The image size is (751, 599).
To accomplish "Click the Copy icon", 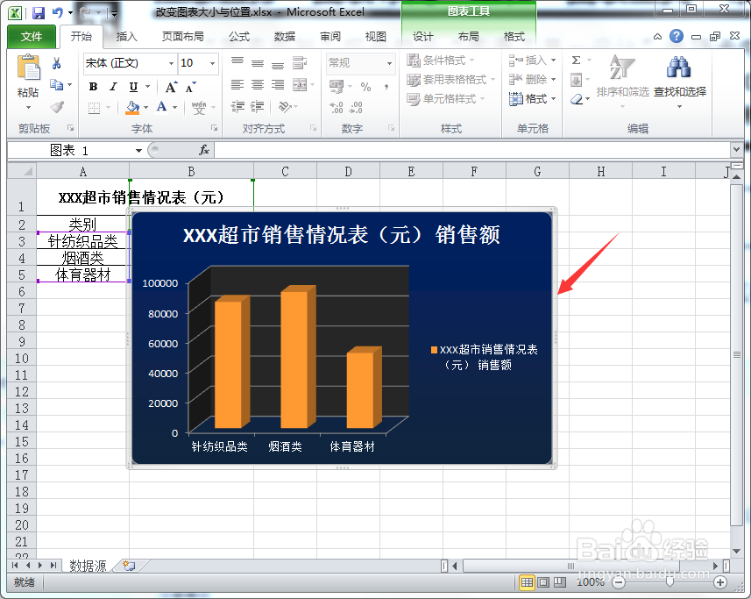I will pyautogui.click(x=56, y=85).
